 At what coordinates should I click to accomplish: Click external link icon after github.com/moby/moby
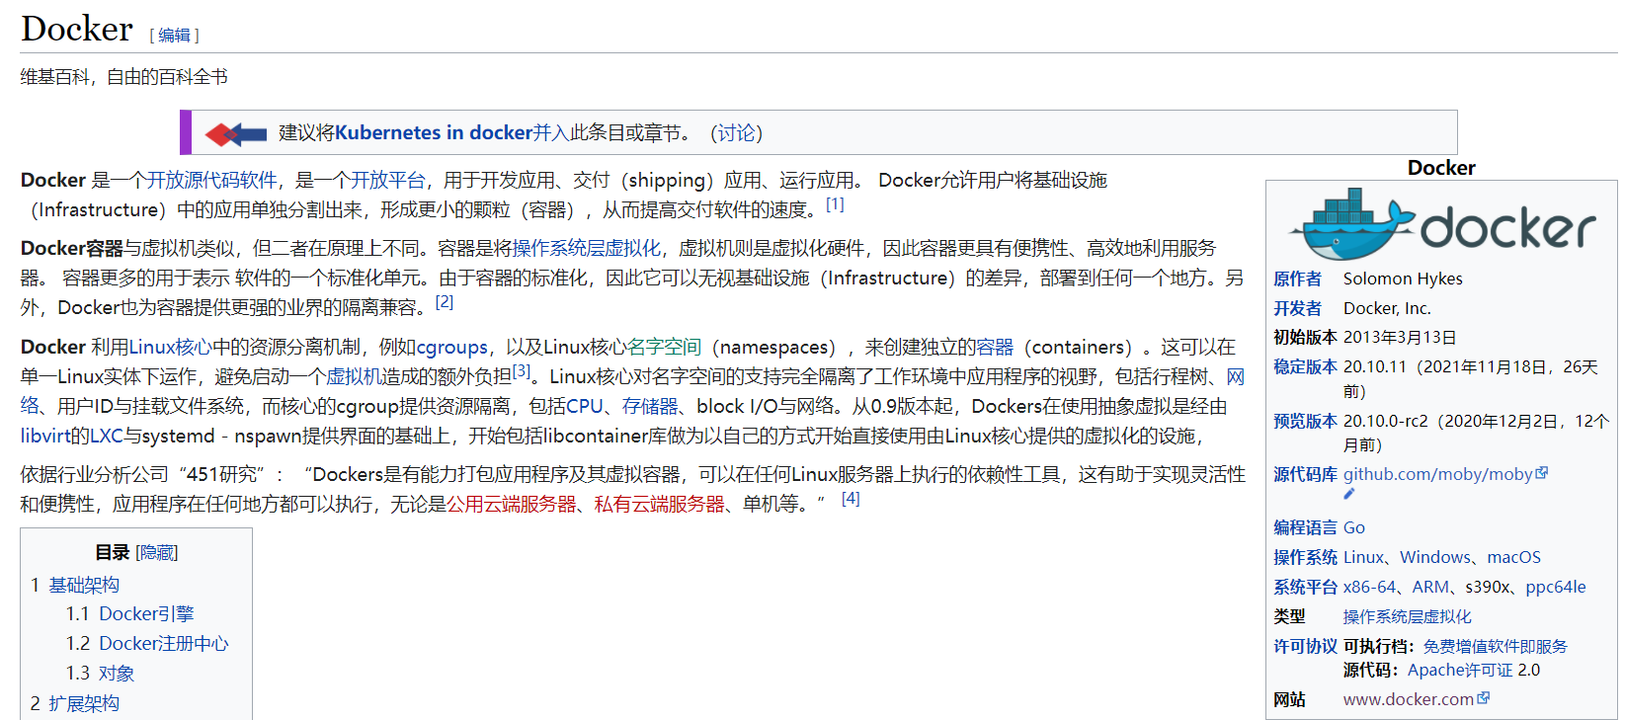pos(1542,473)
